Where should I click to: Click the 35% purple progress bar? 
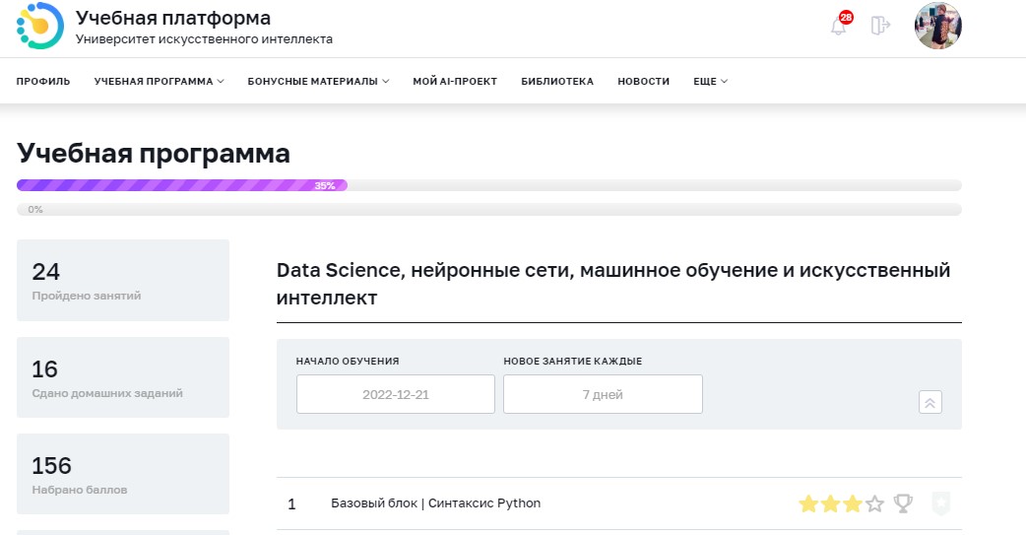[181, 185]
